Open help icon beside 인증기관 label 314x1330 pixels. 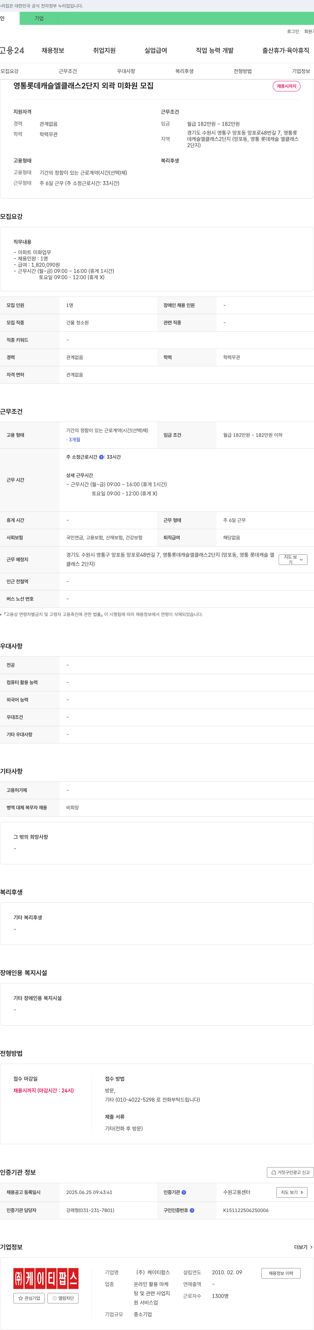click(x=183, y=1192)
